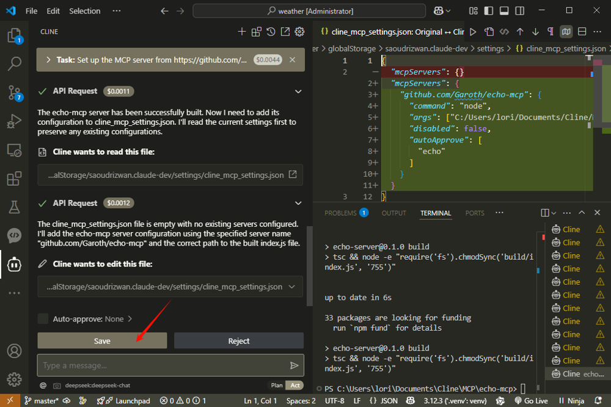Open the Extensions view icon
The image size is (611, 407).
tap(14, 178)
